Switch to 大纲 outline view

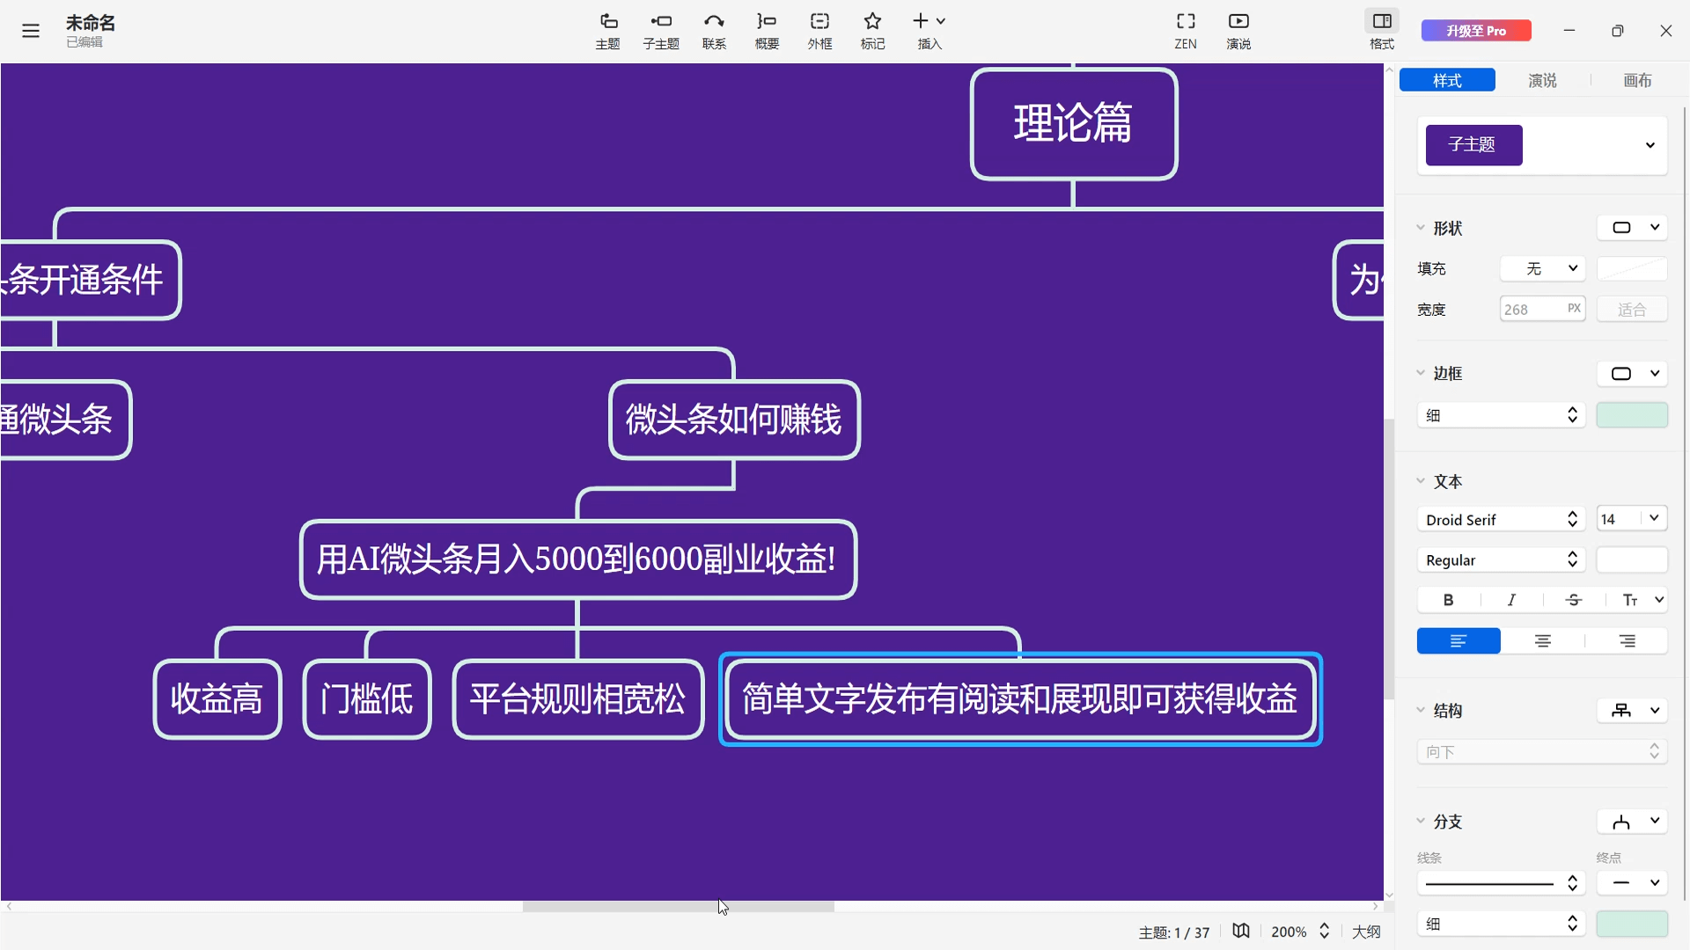(1366, 932)
